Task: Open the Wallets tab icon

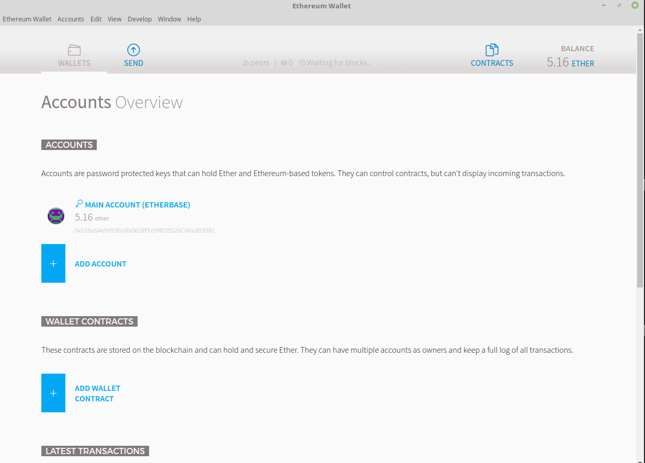Action: 74,50
